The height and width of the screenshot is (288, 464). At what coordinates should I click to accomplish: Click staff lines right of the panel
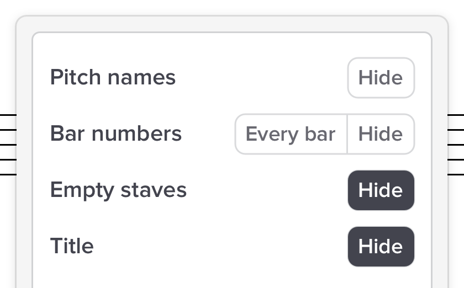pyautogui.click(x=456, y=145)
